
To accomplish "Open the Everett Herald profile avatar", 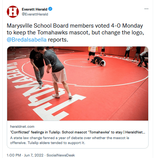I will (x=13, y=12).
